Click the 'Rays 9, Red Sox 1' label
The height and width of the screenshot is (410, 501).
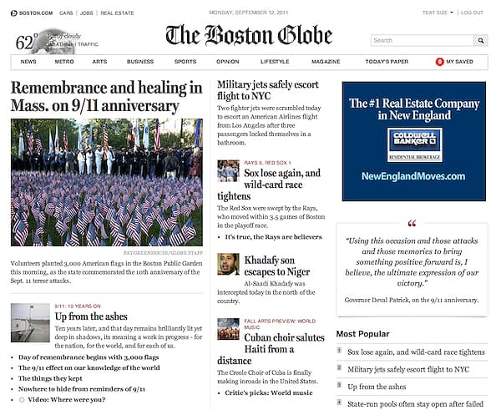tap(267, 163)
